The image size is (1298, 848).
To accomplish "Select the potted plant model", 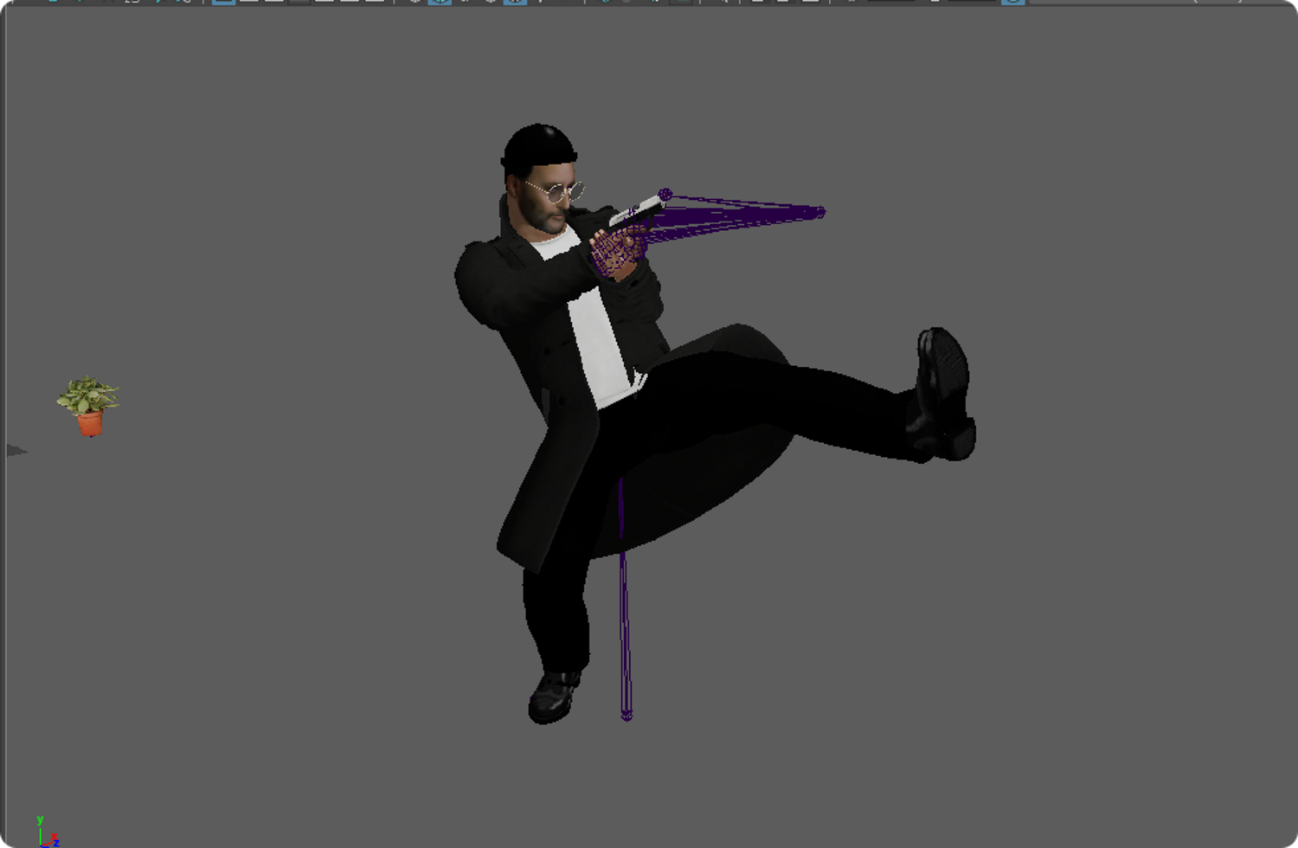I will pos(88,406).
